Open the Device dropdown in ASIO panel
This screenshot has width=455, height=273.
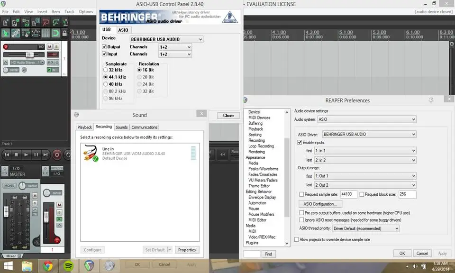point(166,39)
